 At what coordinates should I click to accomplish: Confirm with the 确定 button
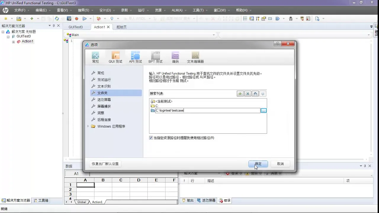point(258,164)
